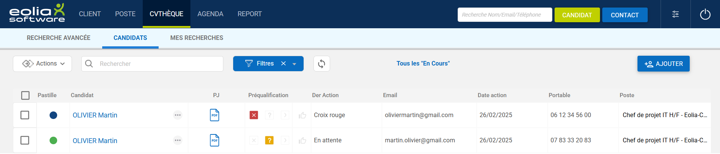Open the Recherche Avancée tab
Viewport: 720px width, 154px height.
tap(58, 38)
